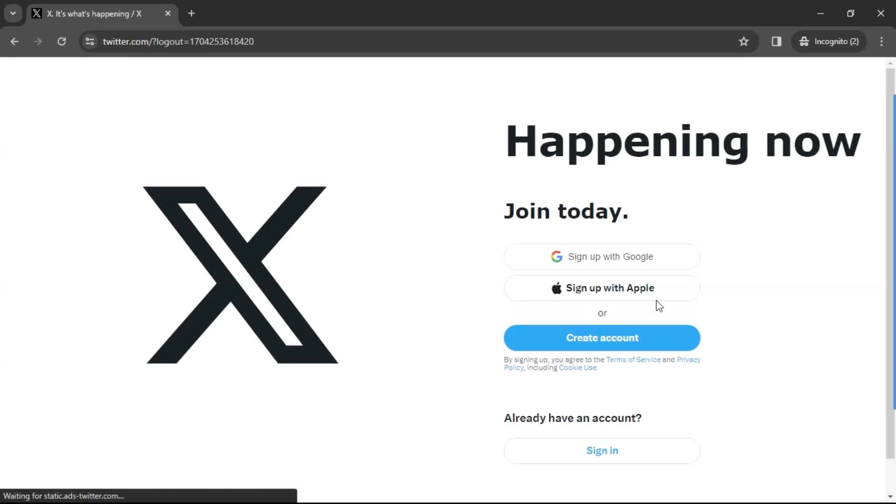
Task: Click the bookmark/star icon in address bar
Action: pyautogui.click(x=744, y=41)
